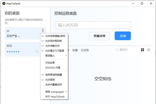Close the HopToDesk window
Viewport: 156px width, 104px height.
coord(151,4)
